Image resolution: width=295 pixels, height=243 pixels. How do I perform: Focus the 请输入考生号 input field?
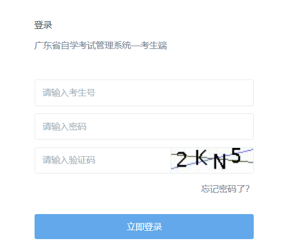(144, 93)
